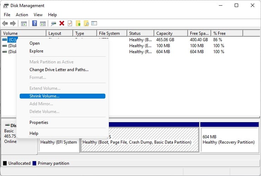Open the View menu
The height and width of the screenshot is (176, 261).
click(38, 15)
